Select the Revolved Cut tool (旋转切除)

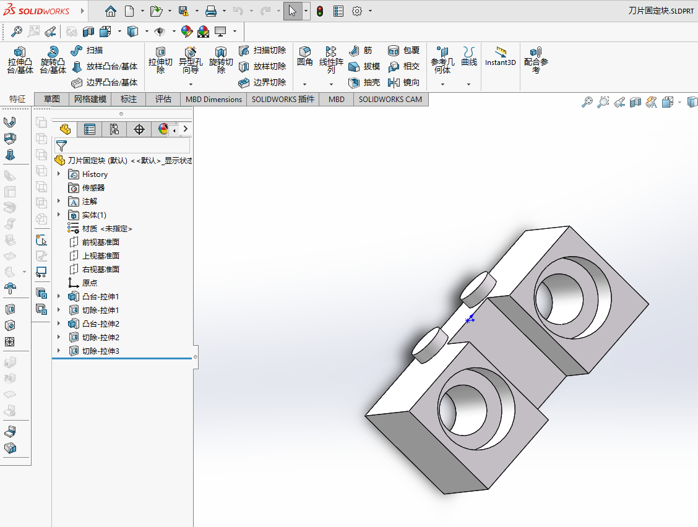[x=221, y=60]
